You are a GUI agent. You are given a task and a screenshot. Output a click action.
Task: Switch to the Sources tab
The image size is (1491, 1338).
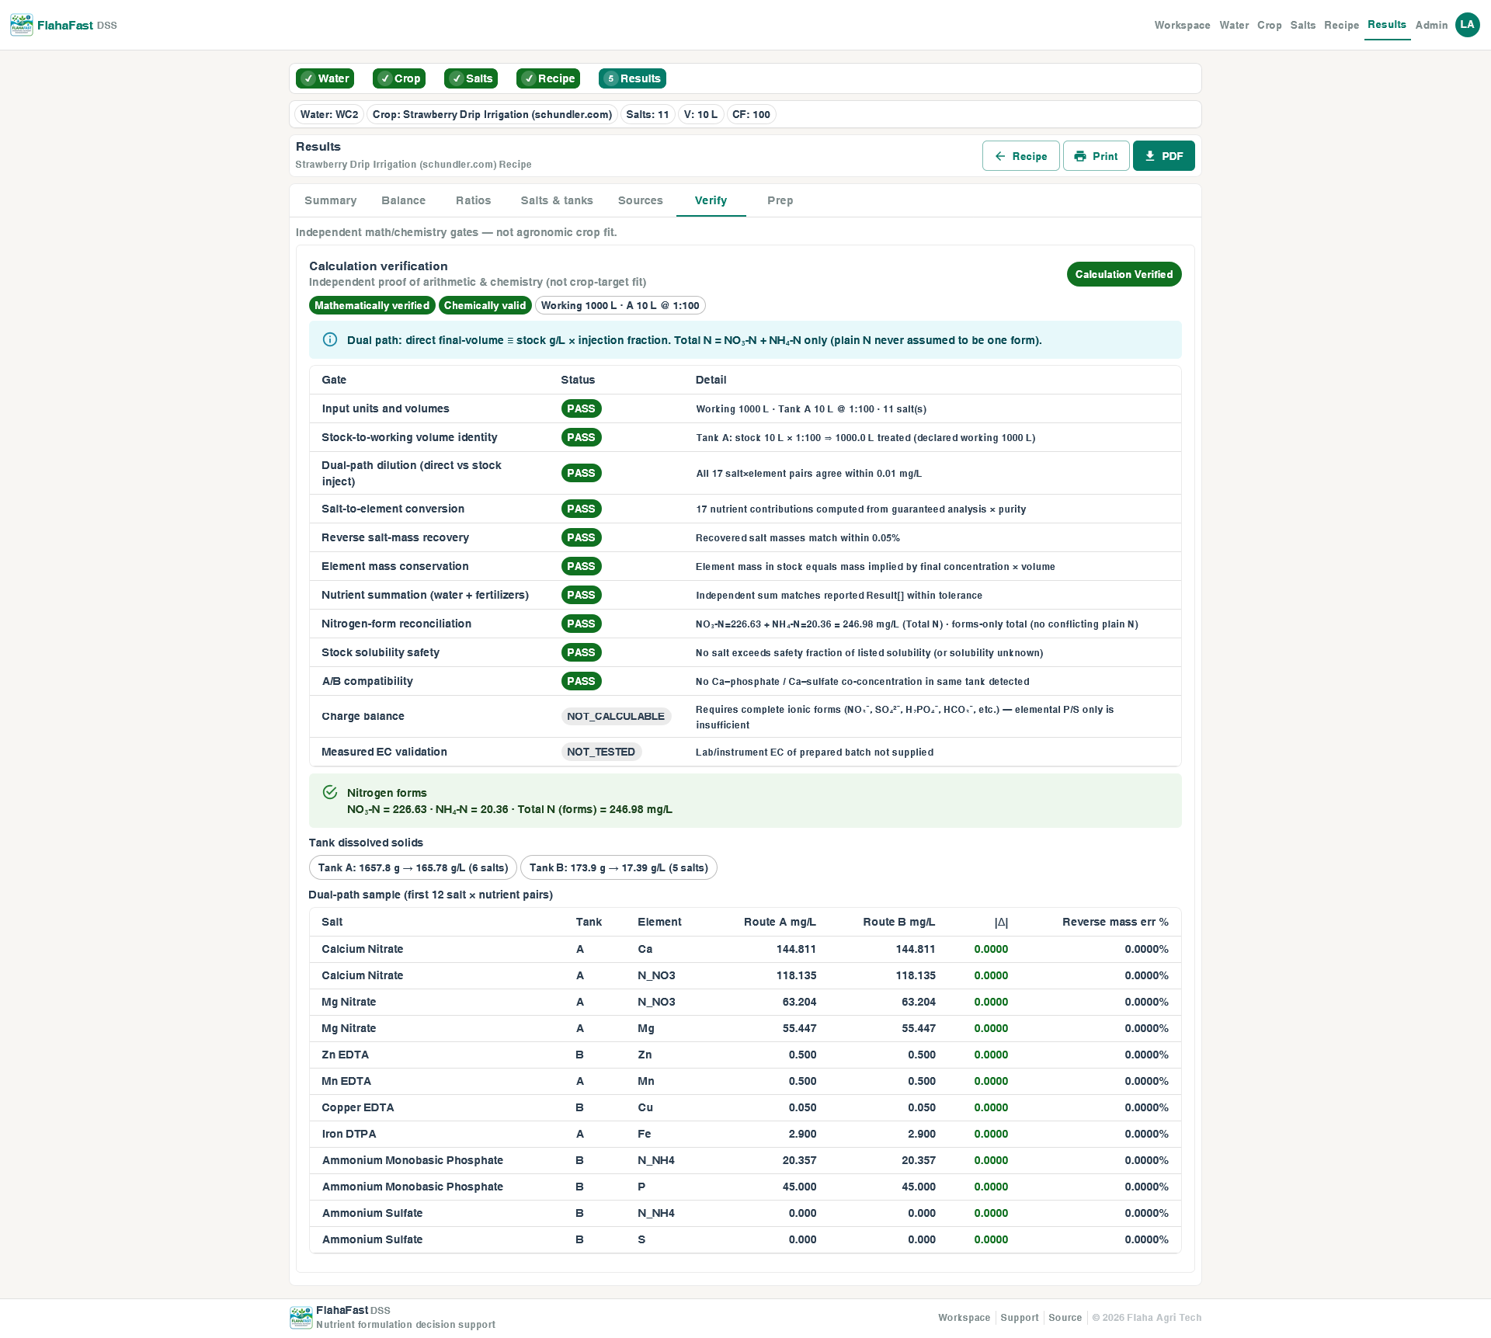coord(640,200)
